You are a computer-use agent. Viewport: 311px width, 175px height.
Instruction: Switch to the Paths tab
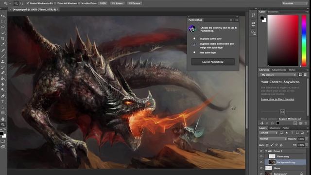286,128
